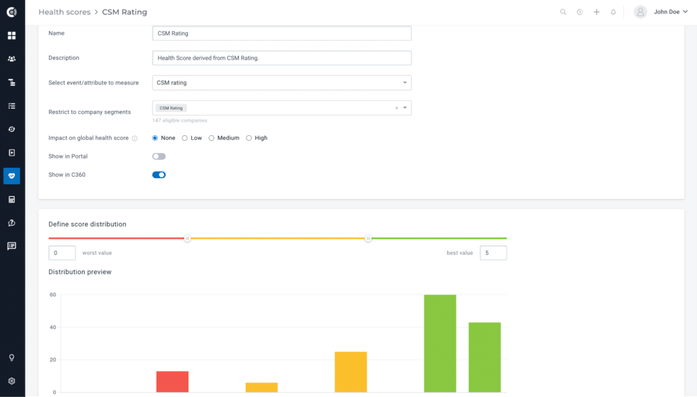This screenshot has width=697, height=397.
Task: Open the John Doe account dropdown
Action: [664, 12]
